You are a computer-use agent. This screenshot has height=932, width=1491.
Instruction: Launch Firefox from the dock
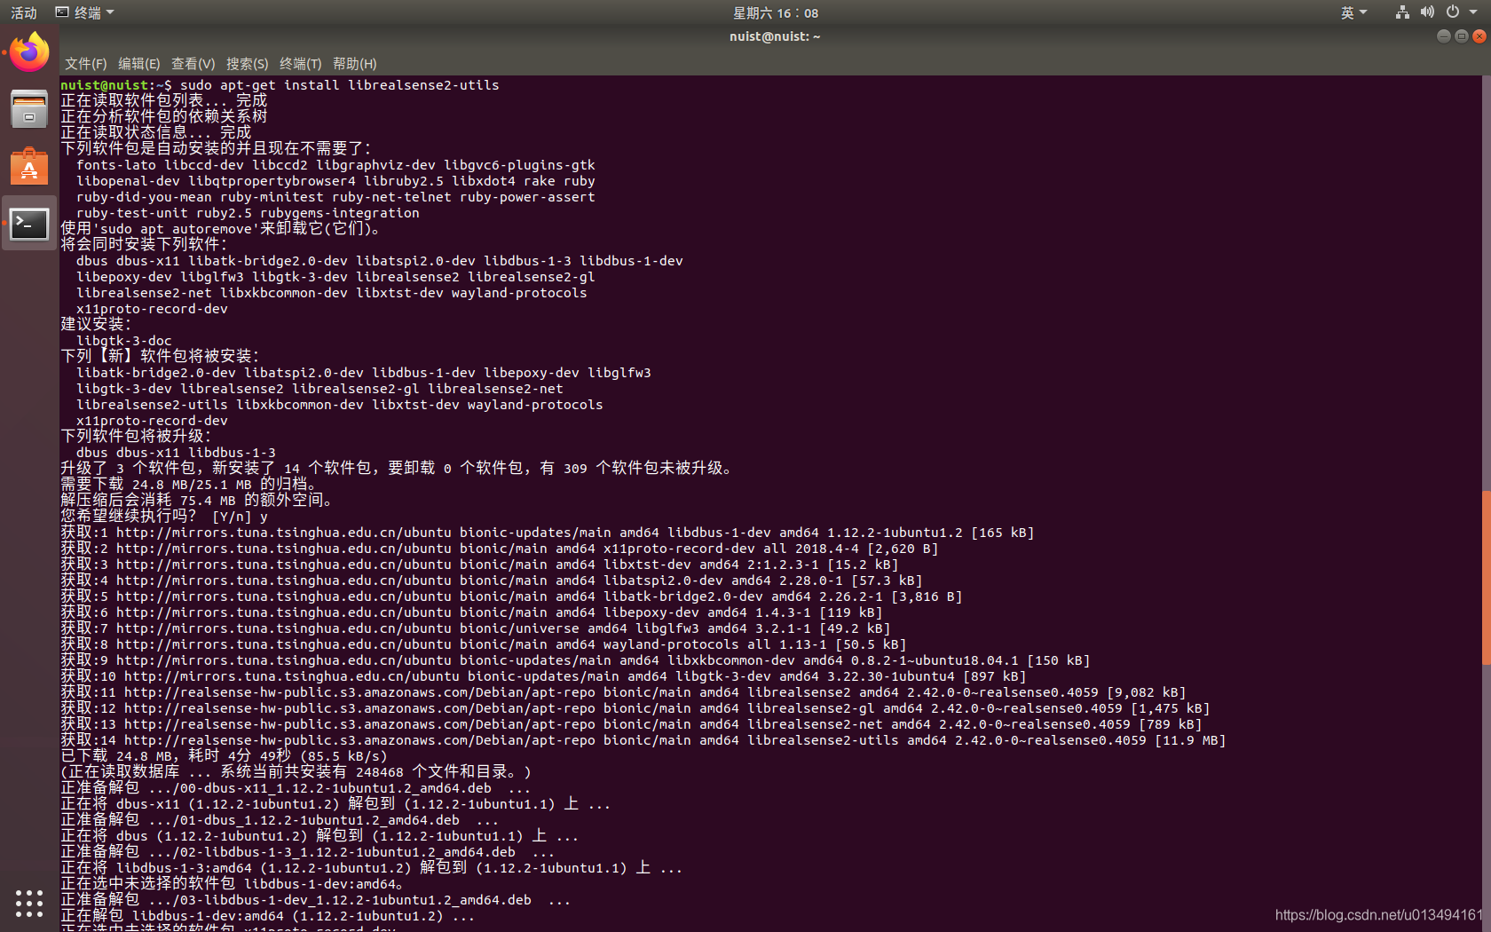29,53
